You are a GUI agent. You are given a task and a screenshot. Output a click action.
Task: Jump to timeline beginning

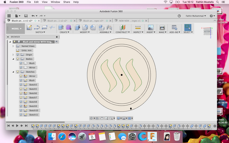pyautogui.click(x=8, y=125)
